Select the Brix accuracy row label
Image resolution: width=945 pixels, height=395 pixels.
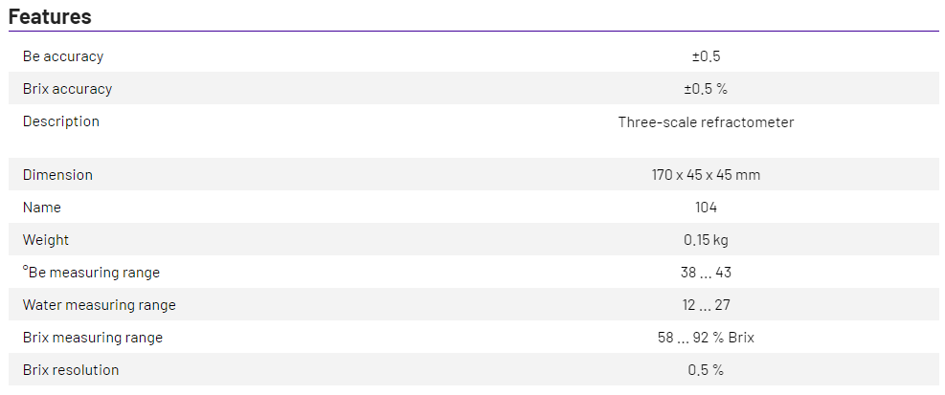coord(67,89)
